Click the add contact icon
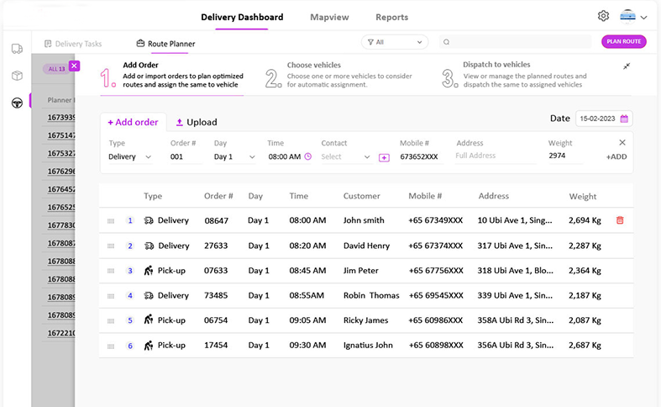661x407 pixels. (x=384, y=157)
